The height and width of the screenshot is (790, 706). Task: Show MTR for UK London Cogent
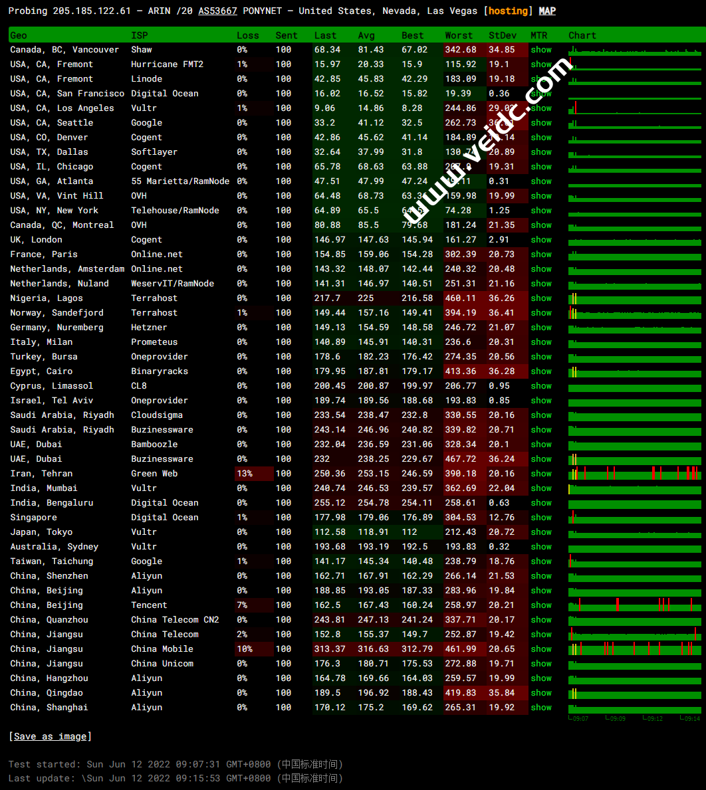pos(541,240)
